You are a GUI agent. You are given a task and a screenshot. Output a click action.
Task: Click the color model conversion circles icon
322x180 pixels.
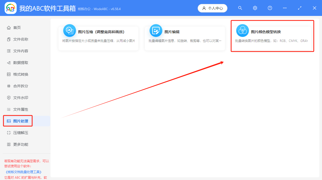coord(243,31)
